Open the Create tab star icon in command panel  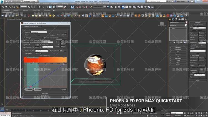[170, 19]
